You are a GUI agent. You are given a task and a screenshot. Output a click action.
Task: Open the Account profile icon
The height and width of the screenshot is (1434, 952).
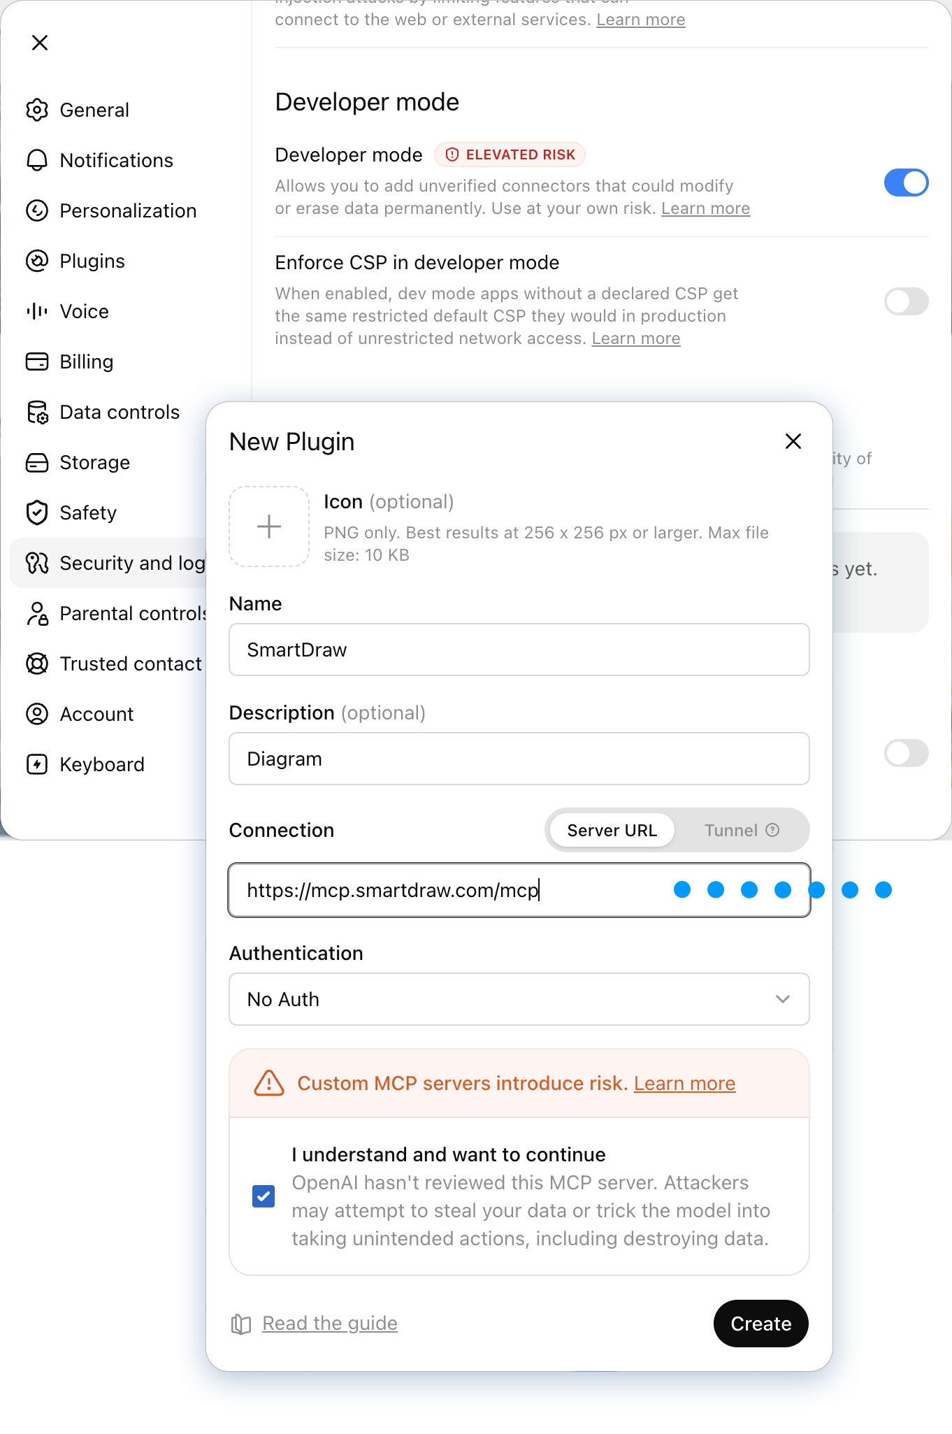[x=37, y=714]
